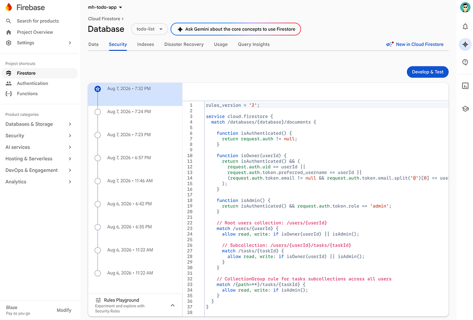
Task: Switch to the Data tab
Action: (93, 44)
